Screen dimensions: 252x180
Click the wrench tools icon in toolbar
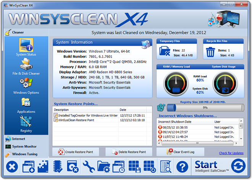pyautogui.click(x=88, y=167)
